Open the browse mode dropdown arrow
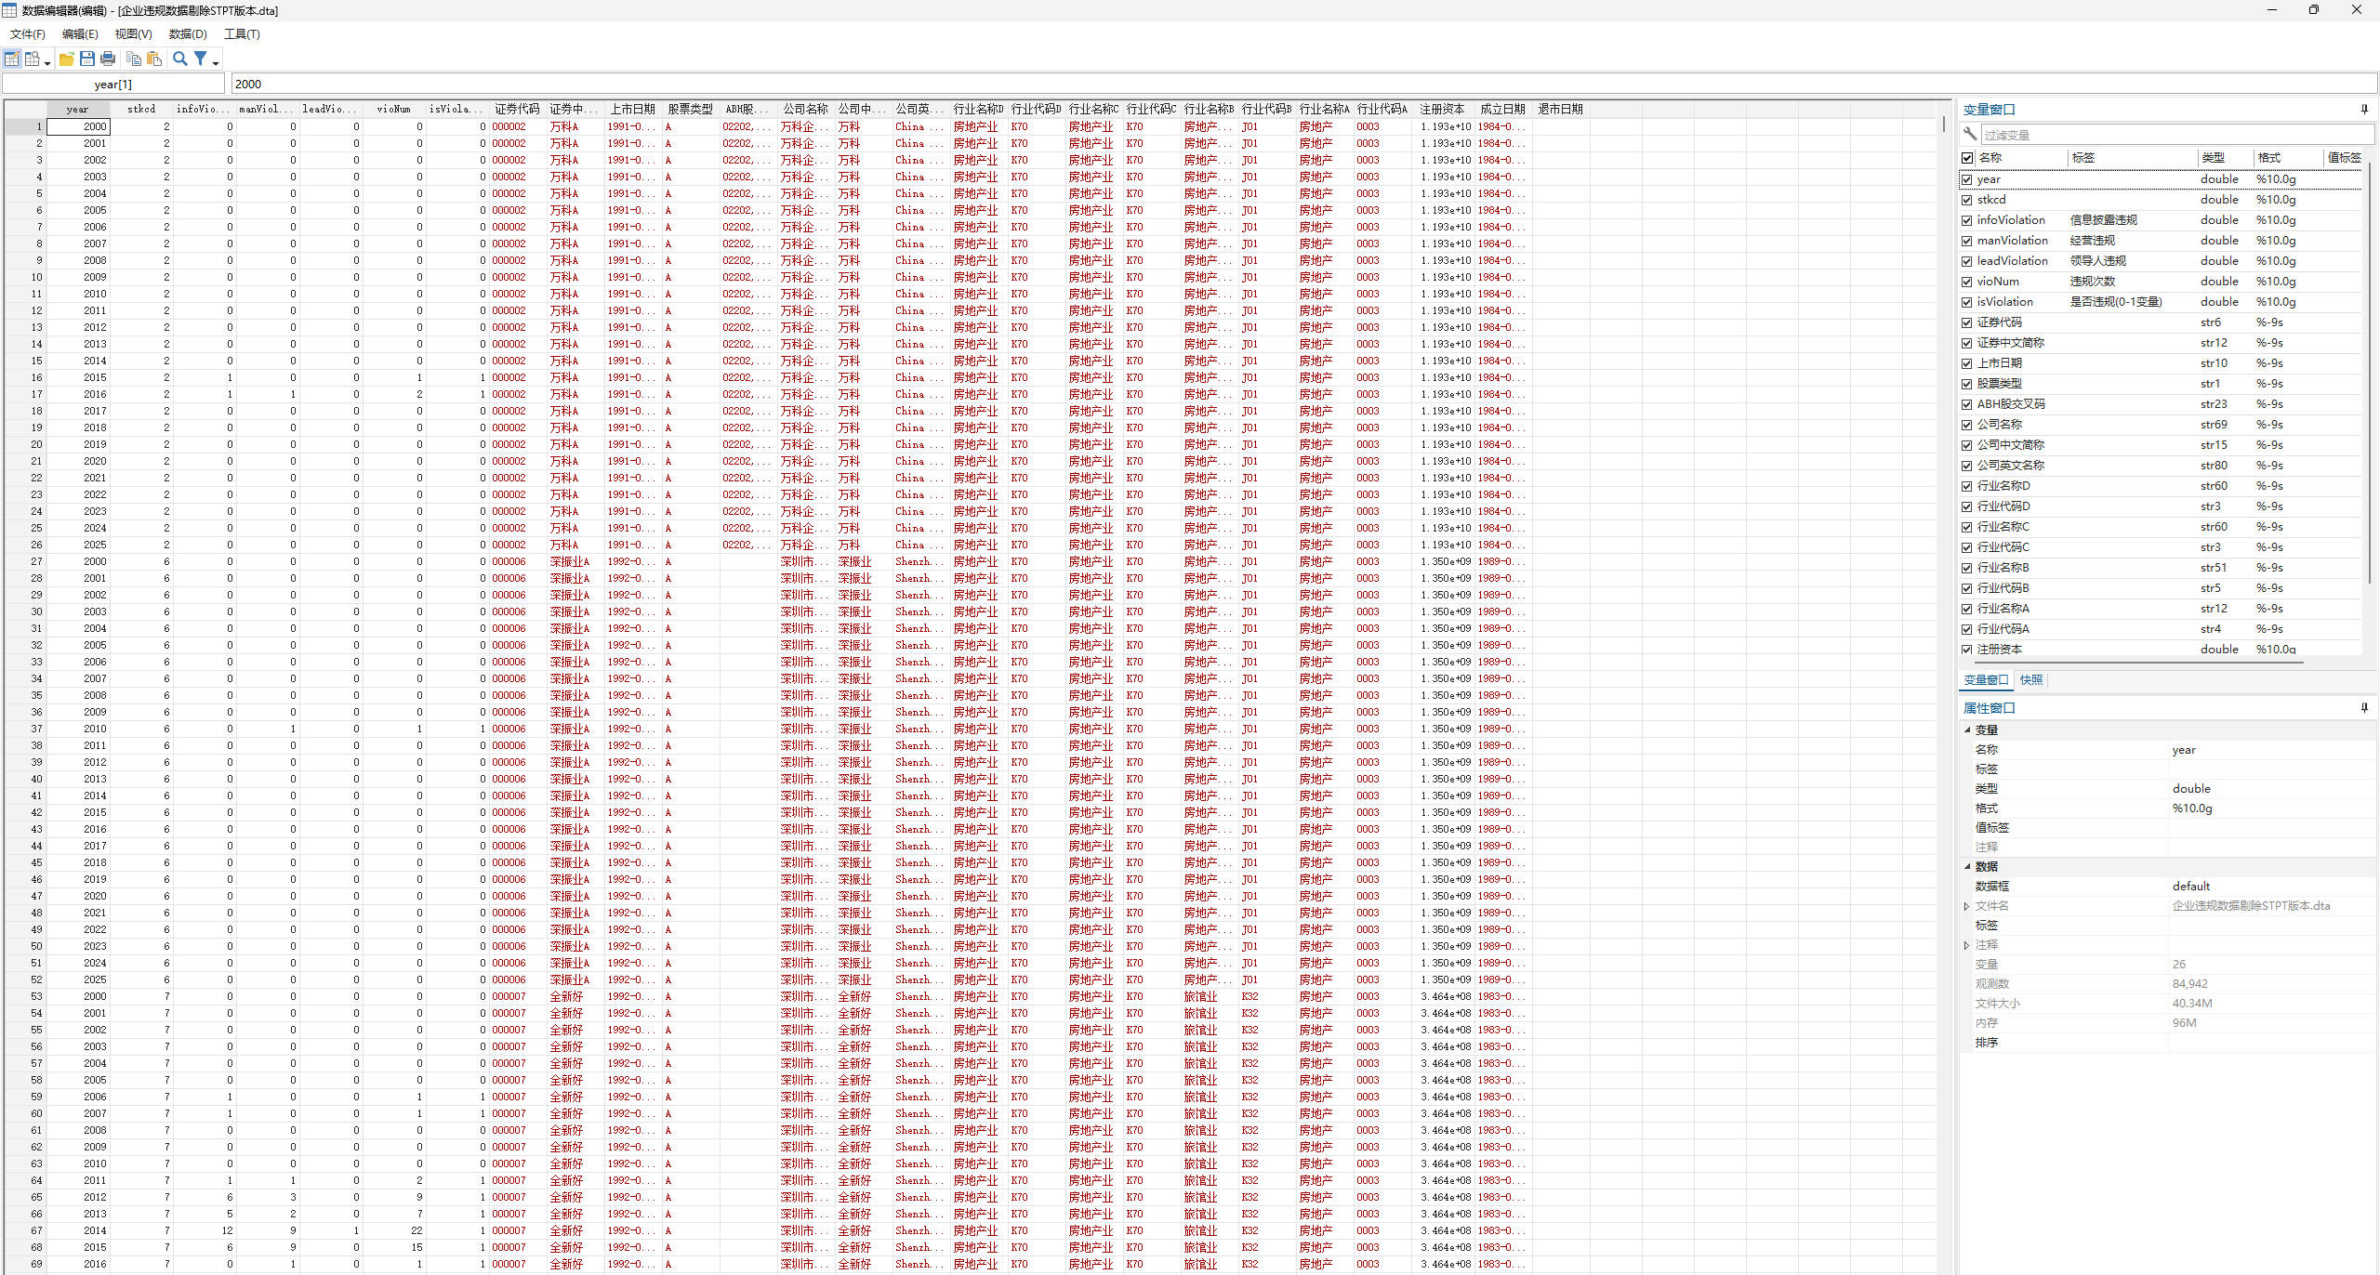The height and width of the screenshot is (1275, 2380). pyautogui.click(x=47, y=62)
